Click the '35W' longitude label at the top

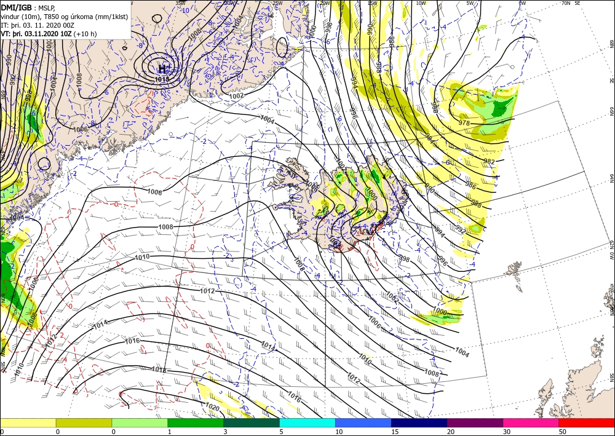[x=180, y=2]
